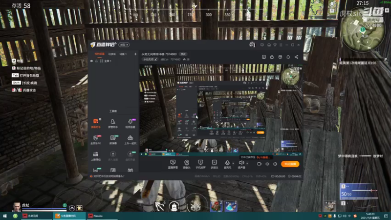Click the viewer count 38 flame indicator
391x220 pixels.
[186, 59]
